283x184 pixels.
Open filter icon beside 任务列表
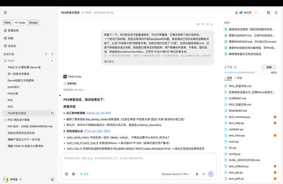[52, 54]
